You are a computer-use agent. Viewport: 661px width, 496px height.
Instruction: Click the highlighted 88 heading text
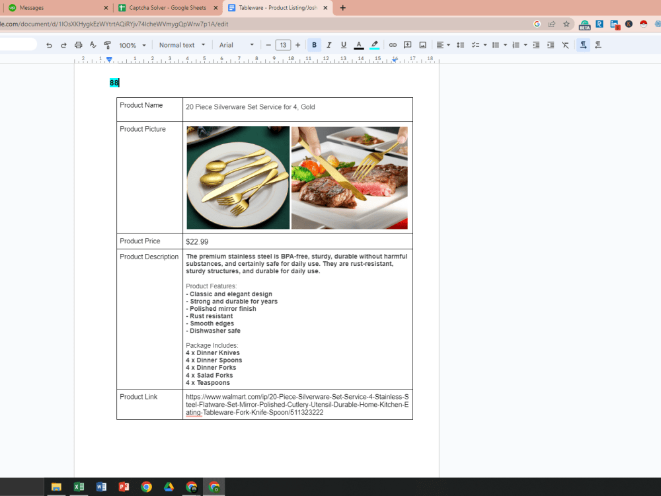point(114,83)
